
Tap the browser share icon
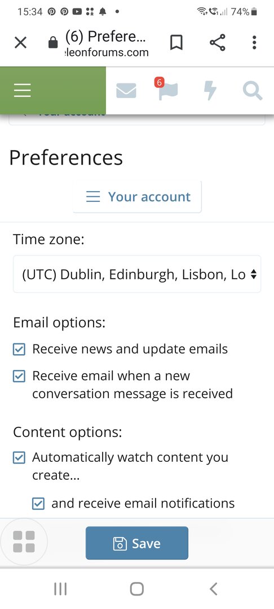(x=217, y=42)
